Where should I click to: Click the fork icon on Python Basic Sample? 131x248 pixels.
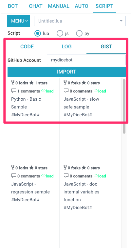(x=13, y=83)
